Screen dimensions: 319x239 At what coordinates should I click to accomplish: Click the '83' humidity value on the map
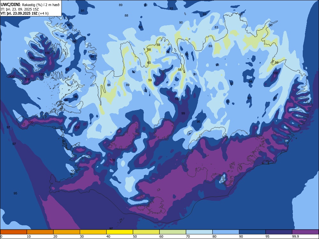[216, 27]
